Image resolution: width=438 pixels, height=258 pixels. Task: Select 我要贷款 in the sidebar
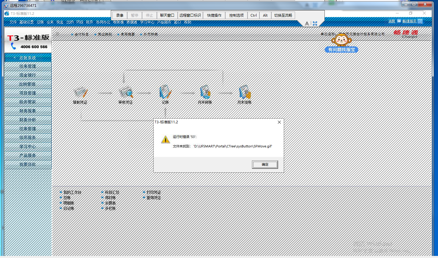point(28,164)
